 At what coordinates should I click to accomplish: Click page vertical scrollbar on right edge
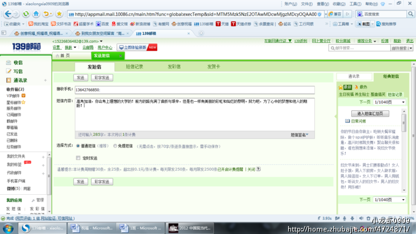414,135
